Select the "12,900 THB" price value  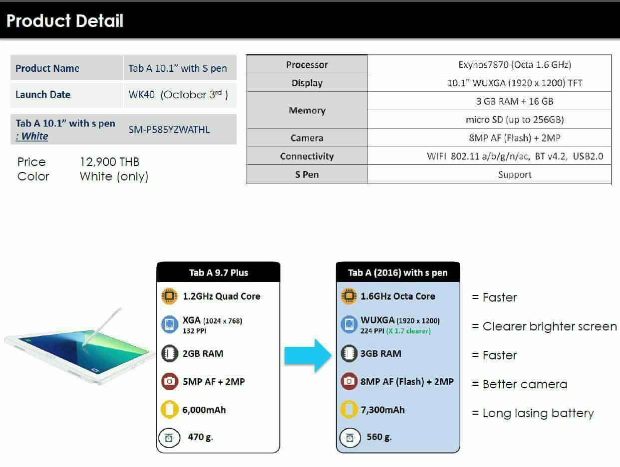(x=110, y=162)
